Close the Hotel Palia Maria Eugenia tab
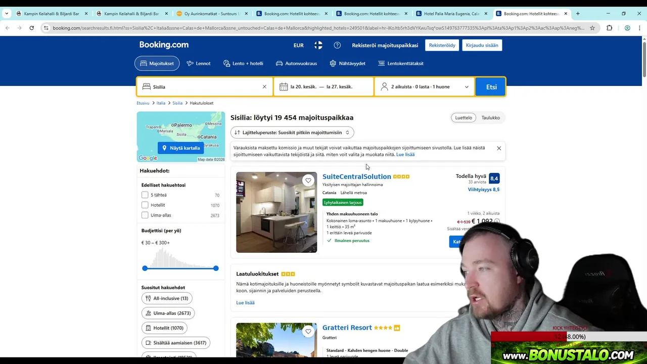Viewport: 647px width, 364px height. [x=486, y=14]
